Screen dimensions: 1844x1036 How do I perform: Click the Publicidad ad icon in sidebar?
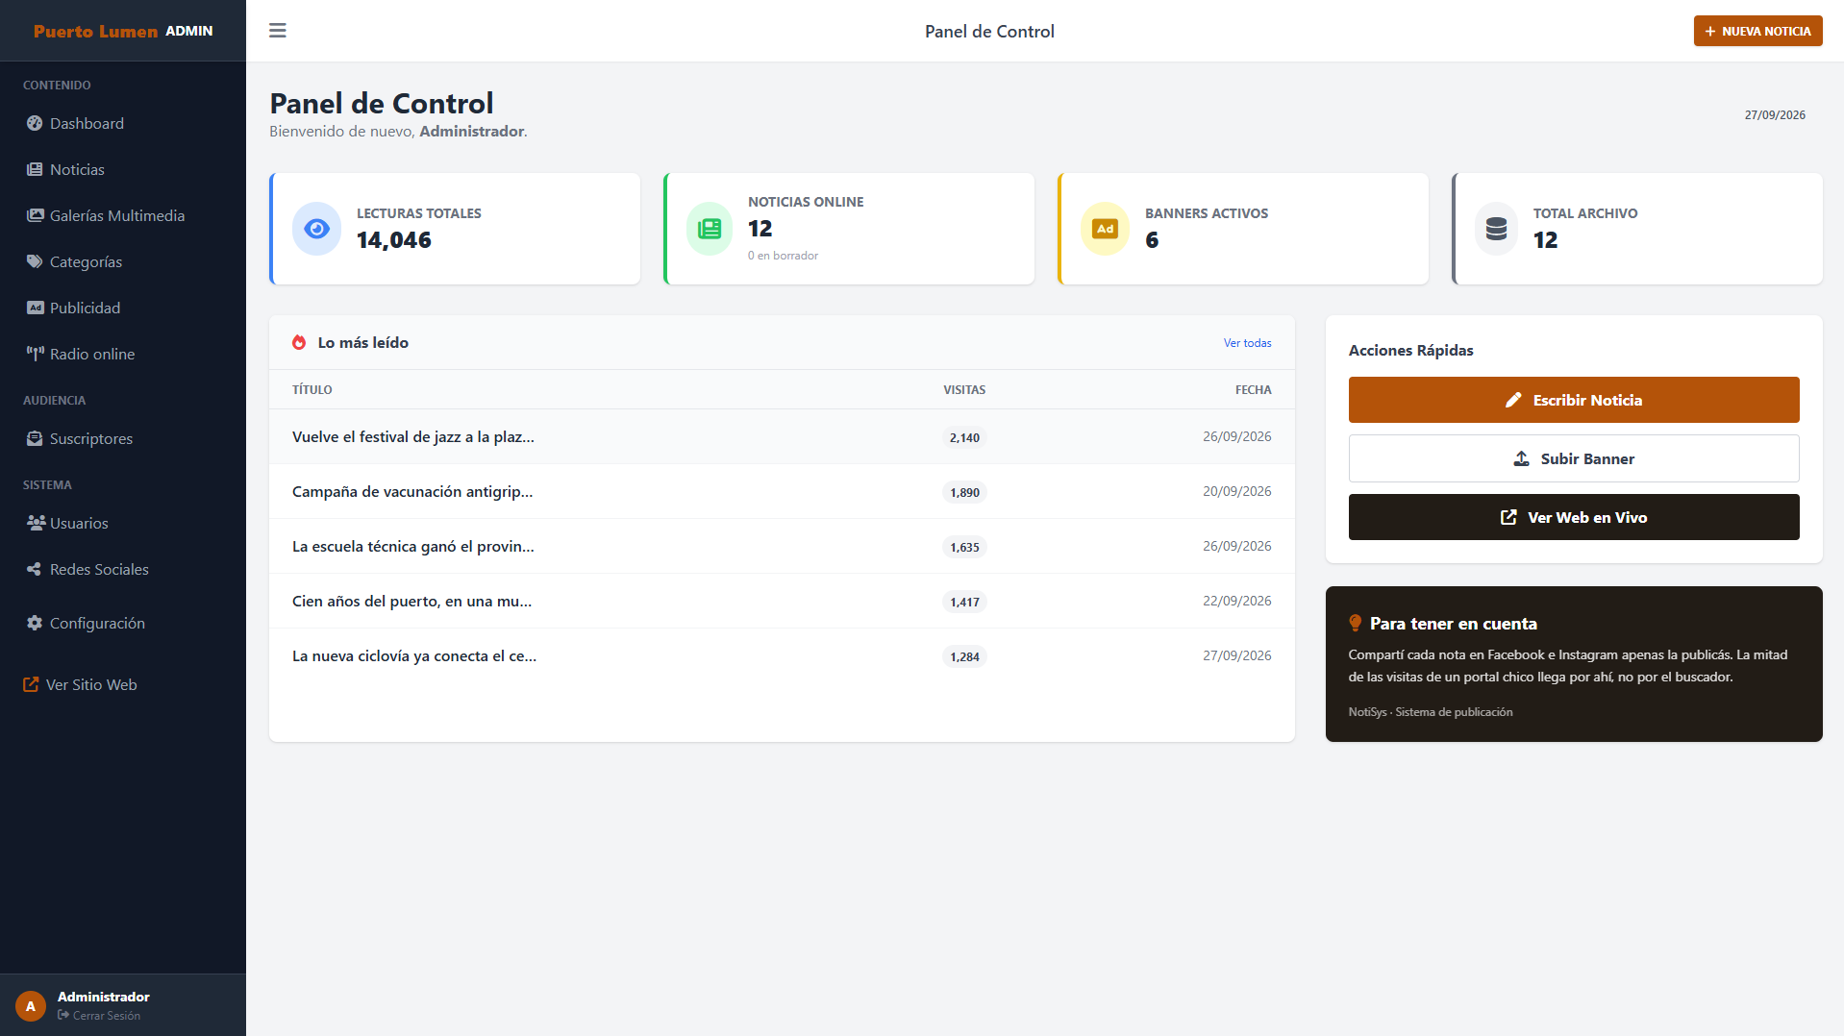35,308
